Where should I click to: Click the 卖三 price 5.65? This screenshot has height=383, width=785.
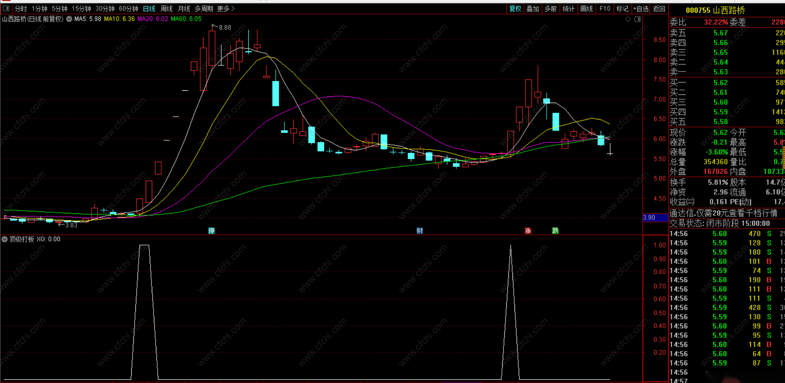click(721, 53)
